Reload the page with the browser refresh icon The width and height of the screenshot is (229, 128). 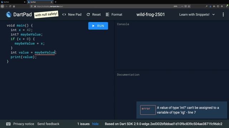[x=10, y=6]
